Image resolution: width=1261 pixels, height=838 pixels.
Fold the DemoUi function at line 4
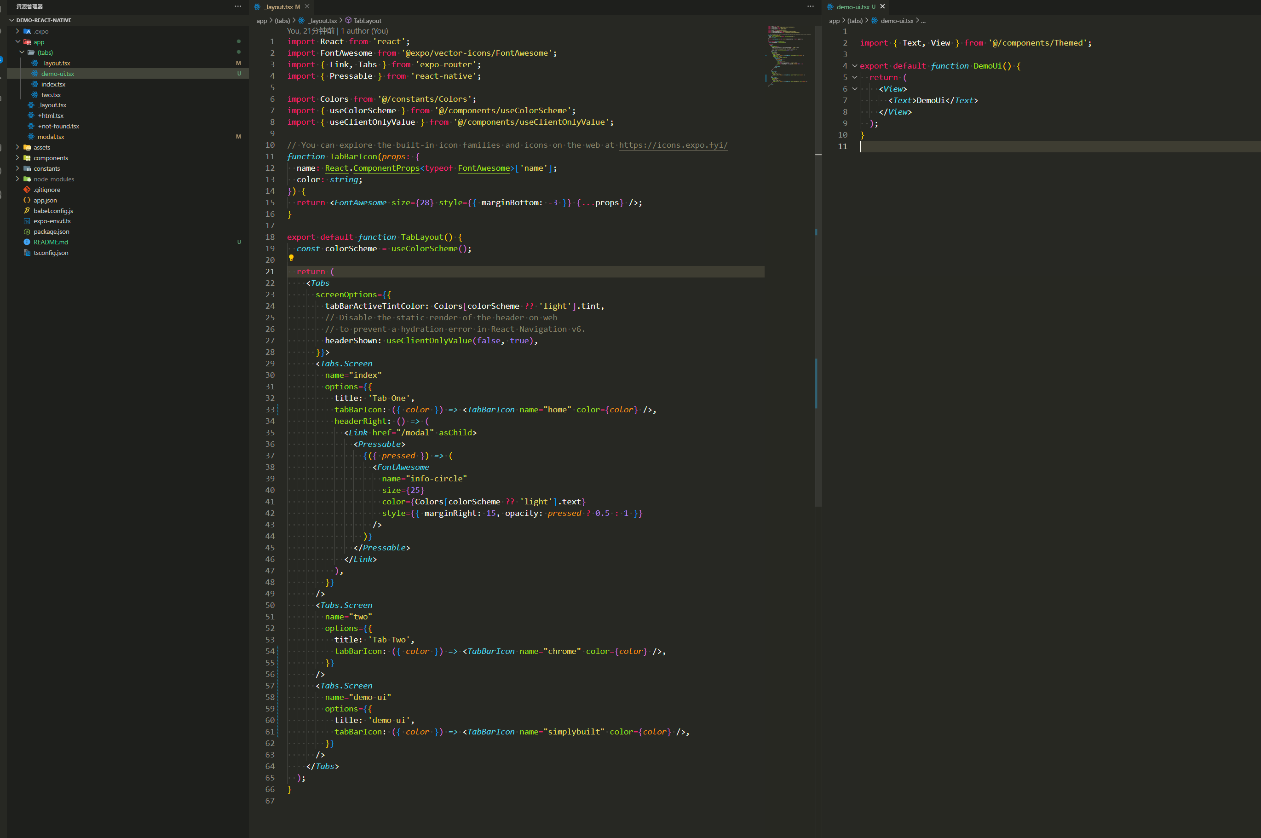(855, 66)
